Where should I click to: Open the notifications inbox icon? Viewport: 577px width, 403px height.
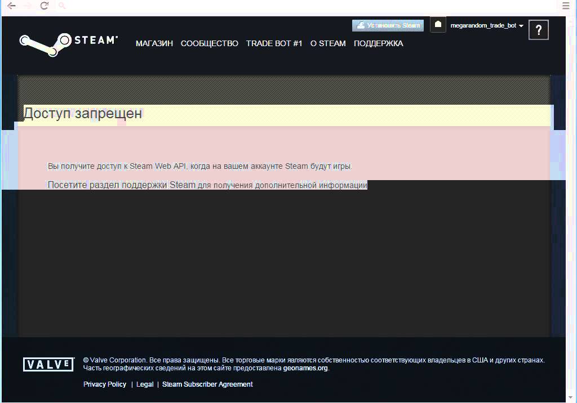pyautogui.click(x=438, y=25)
